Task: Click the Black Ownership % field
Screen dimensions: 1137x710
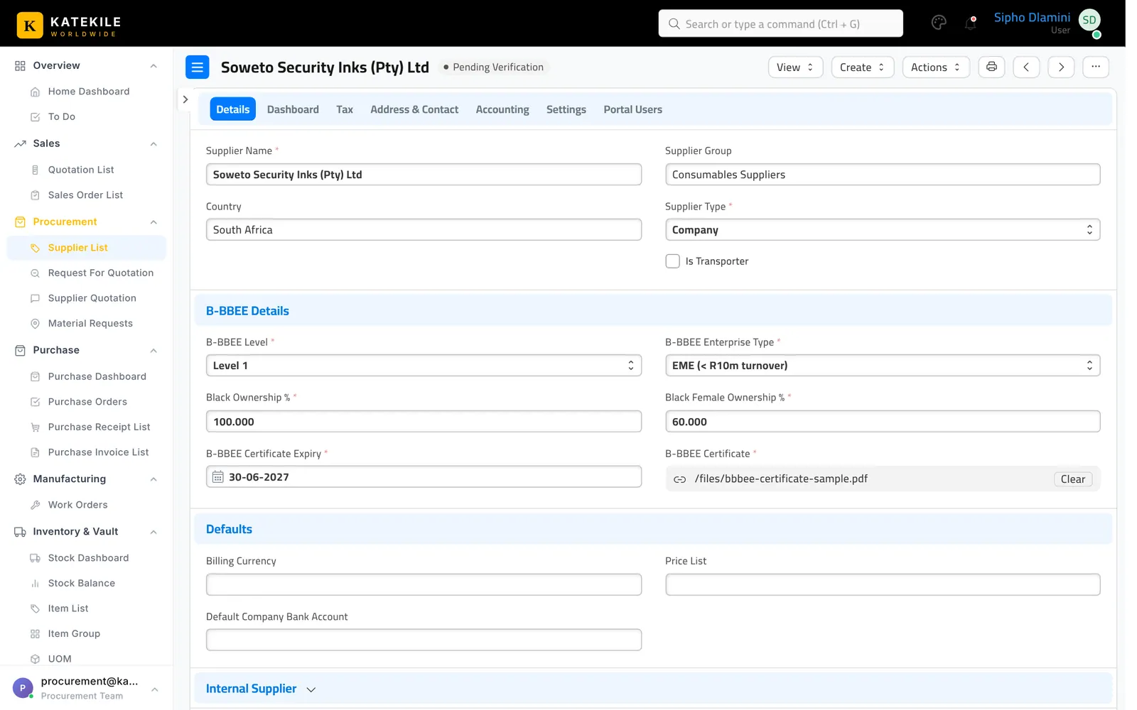Action: (x=424, y=422)
